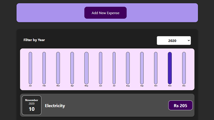Select the Jul chart bar
Viewport: 214px width, 120px height.
coord(114,68)
